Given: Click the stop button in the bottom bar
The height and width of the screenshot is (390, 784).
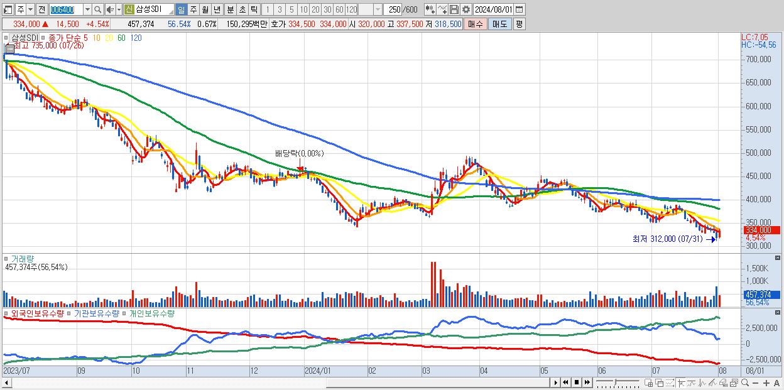Looking at the screenshot, I should 577,382.
